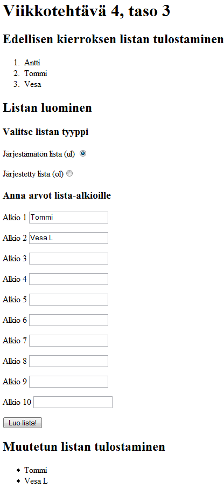Click the Luo lista! button
The width and height of the screenshot is (224, 488).
[22, 423]
